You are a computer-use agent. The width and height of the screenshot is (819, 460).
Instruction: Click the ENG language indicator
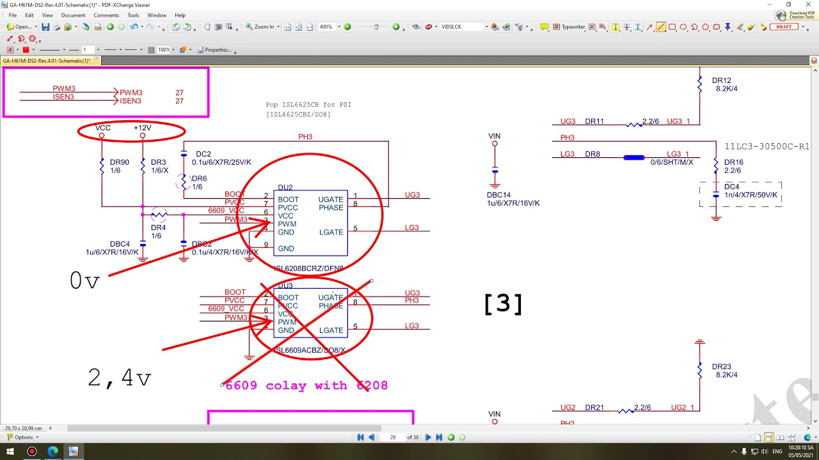[x=777, y=451]
